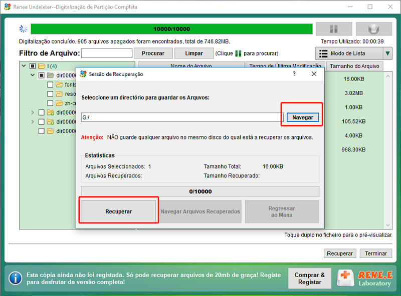Click the stop scan hand icon
This screenshot has width=401, height=296.
coord(373,29)
